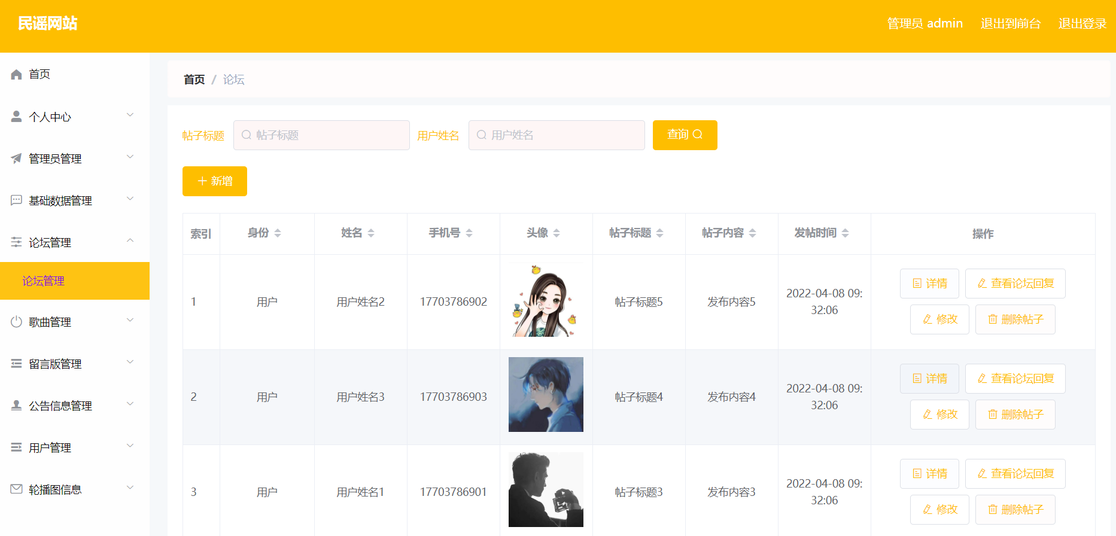This screenshot has width=1116, height=536.
Task: Click the 新增 add button
Action: point(215,181)
